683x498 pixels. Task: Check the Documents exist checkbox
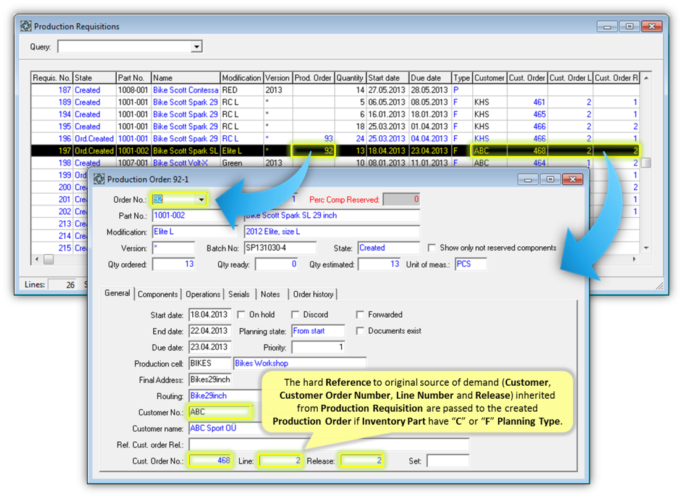coord(360,331)
